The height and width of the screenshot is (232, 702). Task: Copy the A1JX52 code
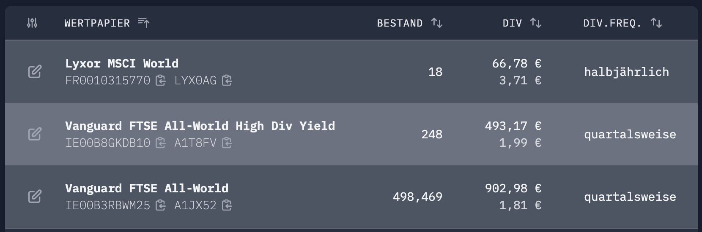tap(227, 205)
